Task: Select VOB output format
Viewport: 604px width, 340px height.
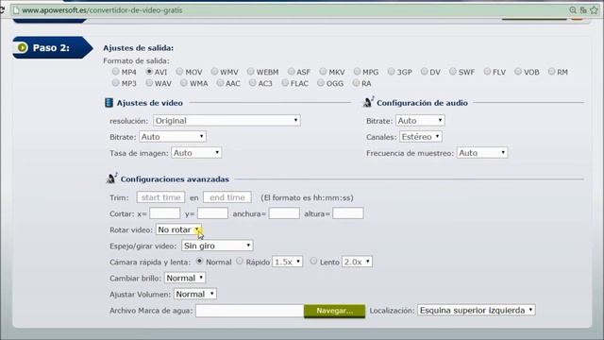Action: tap(518, 72)
